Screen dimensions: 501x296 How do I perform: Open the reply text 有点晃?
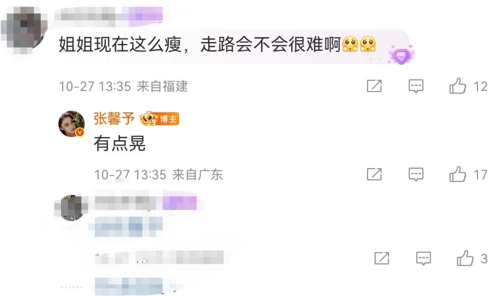point(120,143)
